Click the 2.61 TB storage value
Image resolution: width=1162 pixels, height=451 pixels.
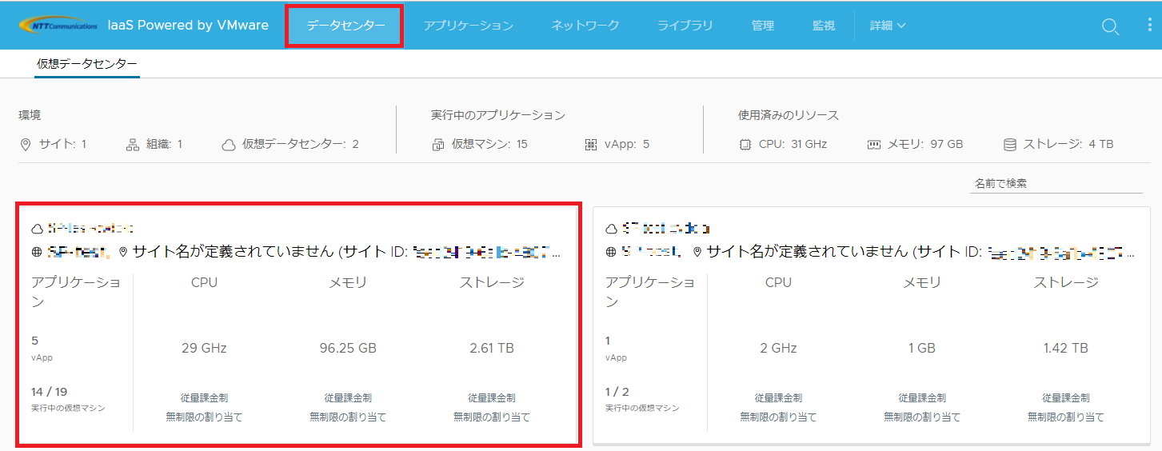pos(491,348)
